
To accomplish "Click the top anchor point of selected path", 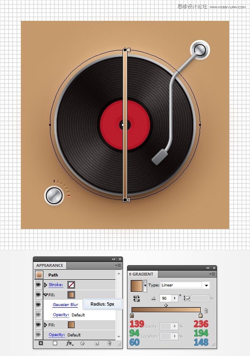I will click(125, 50).
